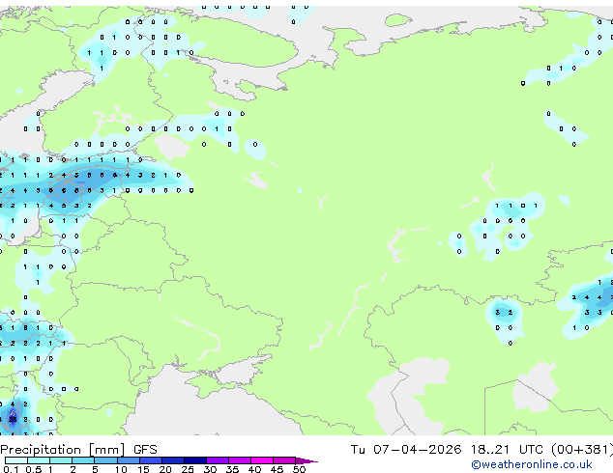Viewport: 613px width, 473px height.
Task: Select the 10–15 mm blue legend swatch
Action: tap(129, 460)
